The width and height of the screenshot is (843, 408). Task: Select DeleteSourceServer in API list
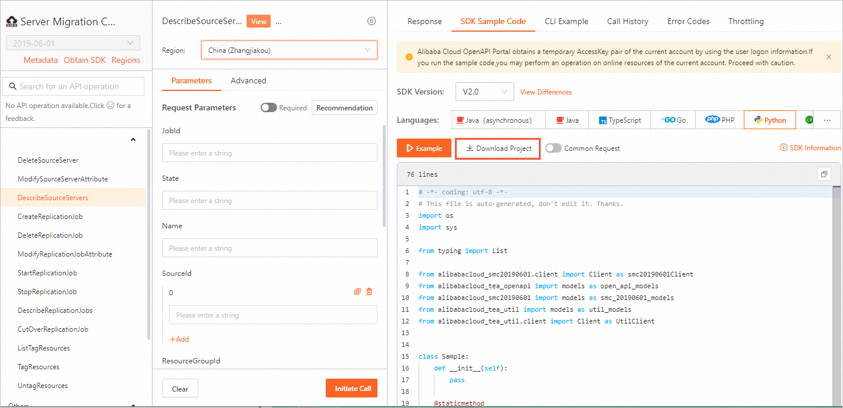tap(48, 160)
